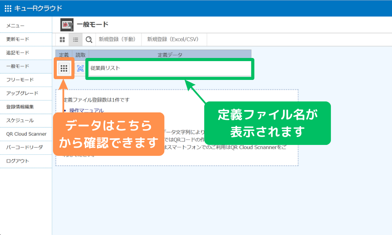Click ログアウト to sign out

click(x=26, y=161)
